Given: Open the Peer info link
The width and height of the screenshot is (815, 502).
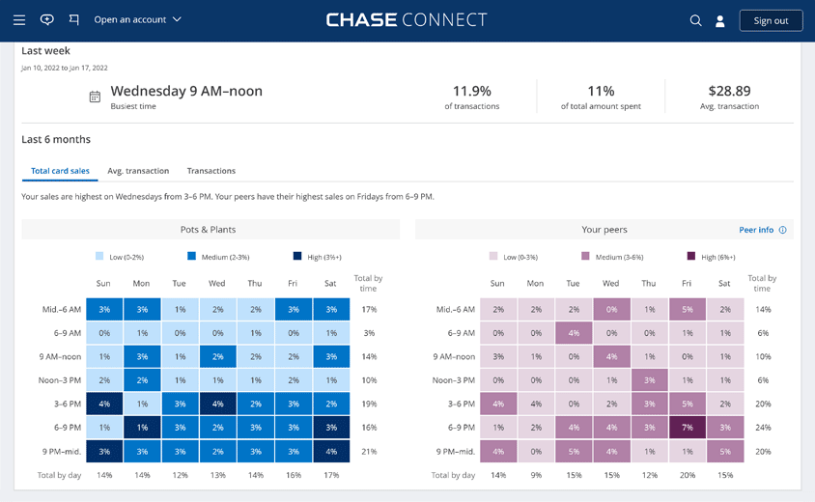Looking at the screenshot, I should 756,230.
